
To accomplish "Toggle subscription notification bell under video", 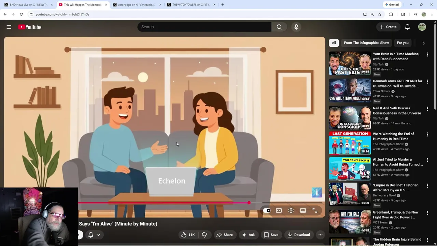I will [91, 235].
